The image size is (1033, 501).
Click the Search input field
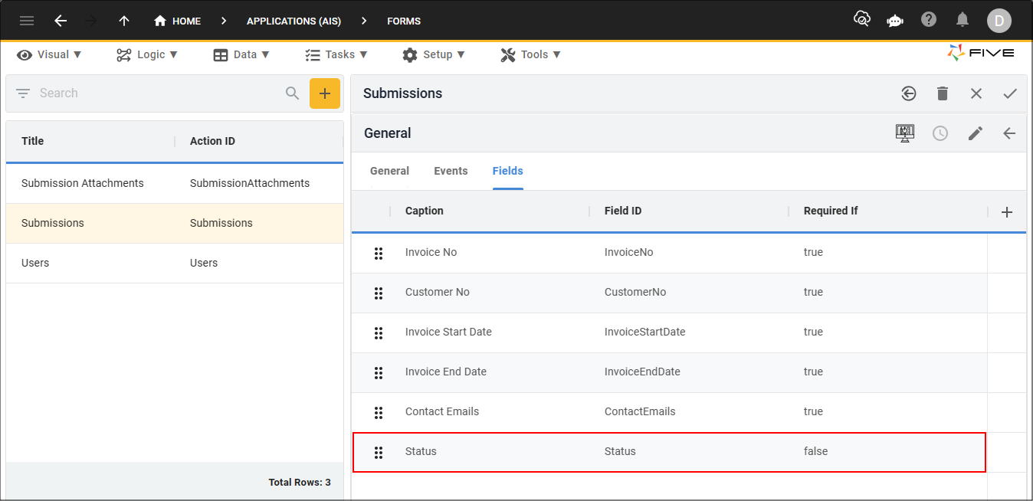[x=157, y=93]
